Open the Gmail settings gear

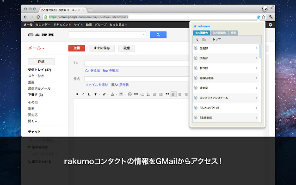pyautogui.click(x=271, y=25)
